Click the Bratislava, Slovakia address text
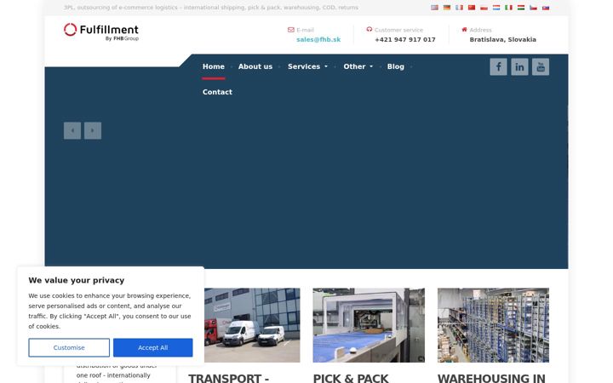 503,39
